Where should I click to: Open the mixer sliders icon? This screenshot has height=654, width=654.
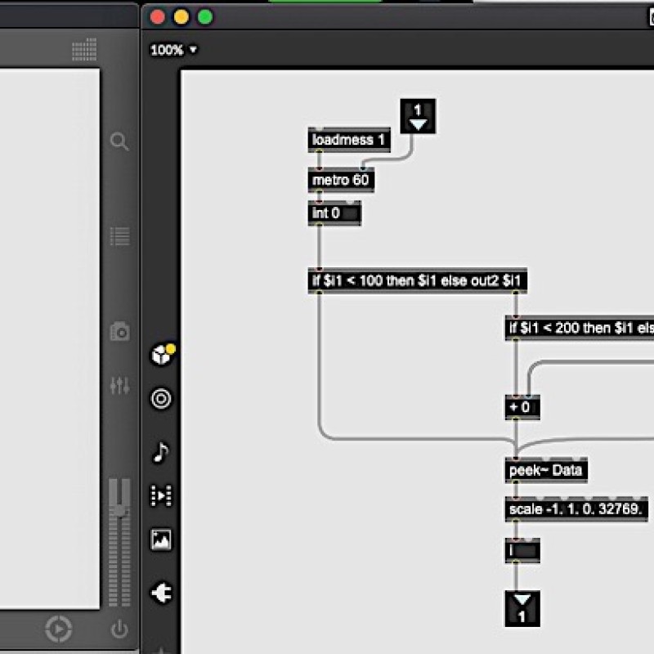point(119,385)
